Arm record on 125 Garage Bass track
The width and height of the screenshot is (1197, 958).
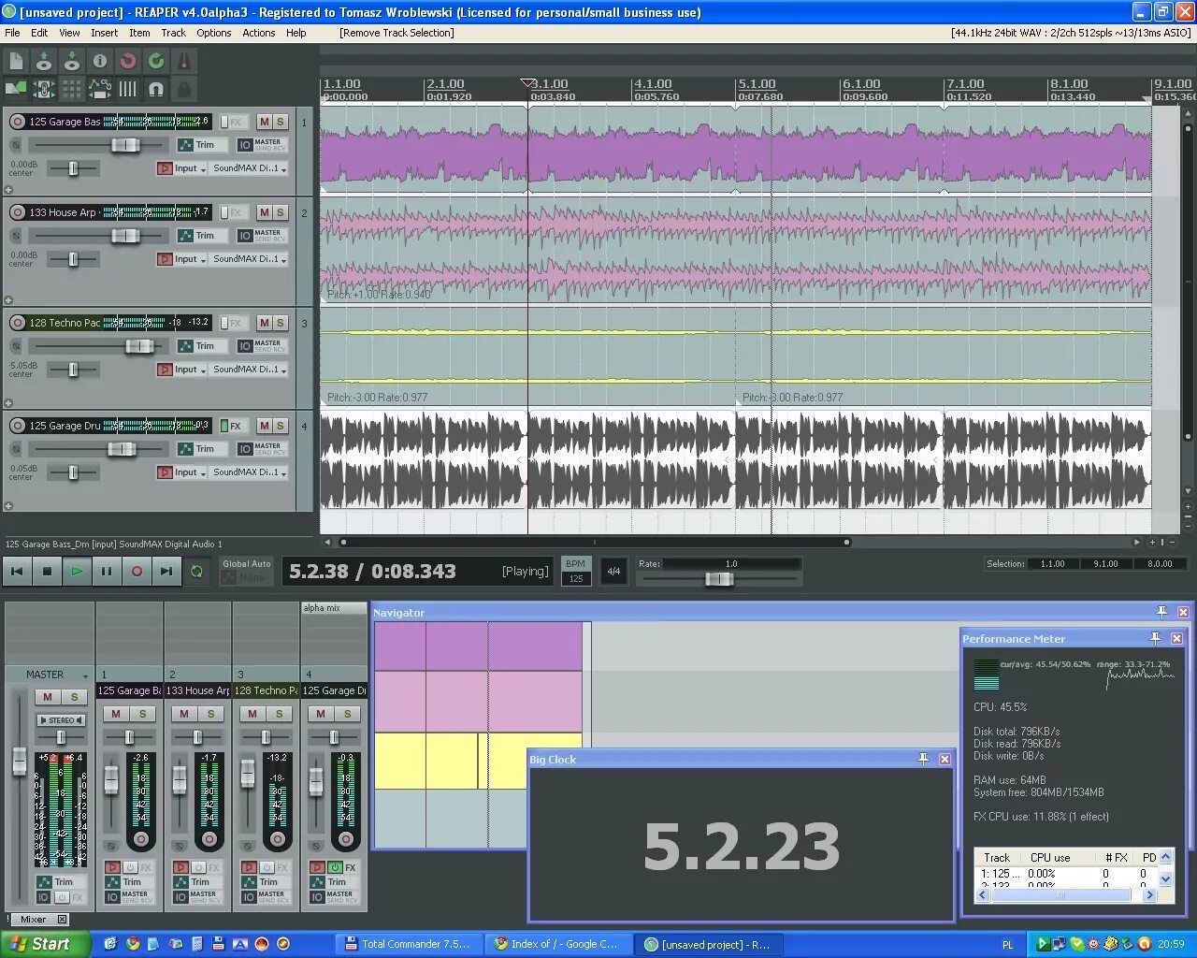[x=17, y=122]
